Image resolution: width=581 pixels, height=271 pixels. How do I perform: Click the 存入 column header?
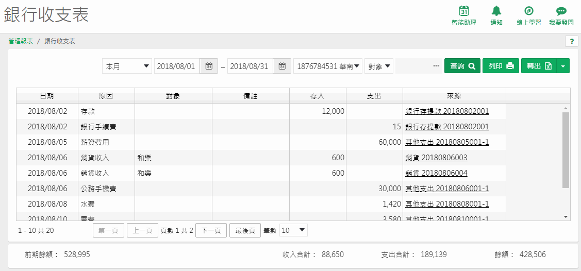[318, 96]
